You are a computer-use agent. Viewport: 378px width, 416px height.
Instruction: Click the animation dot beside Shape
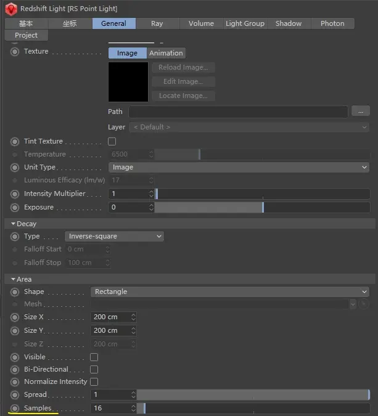15,292
